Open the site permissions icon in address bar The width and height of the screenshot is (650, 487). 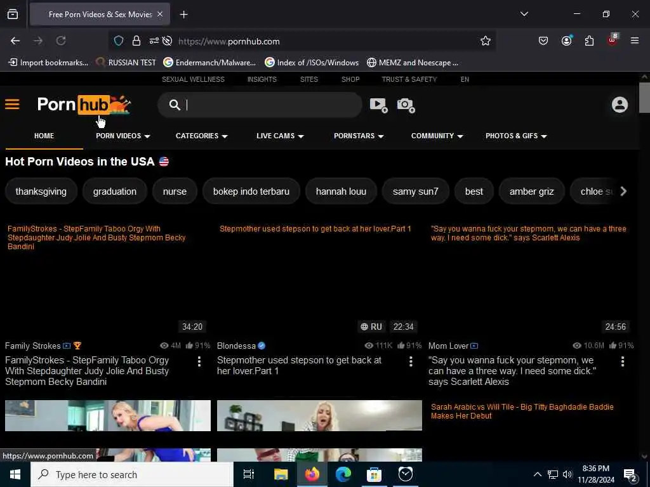click(154, 41)
